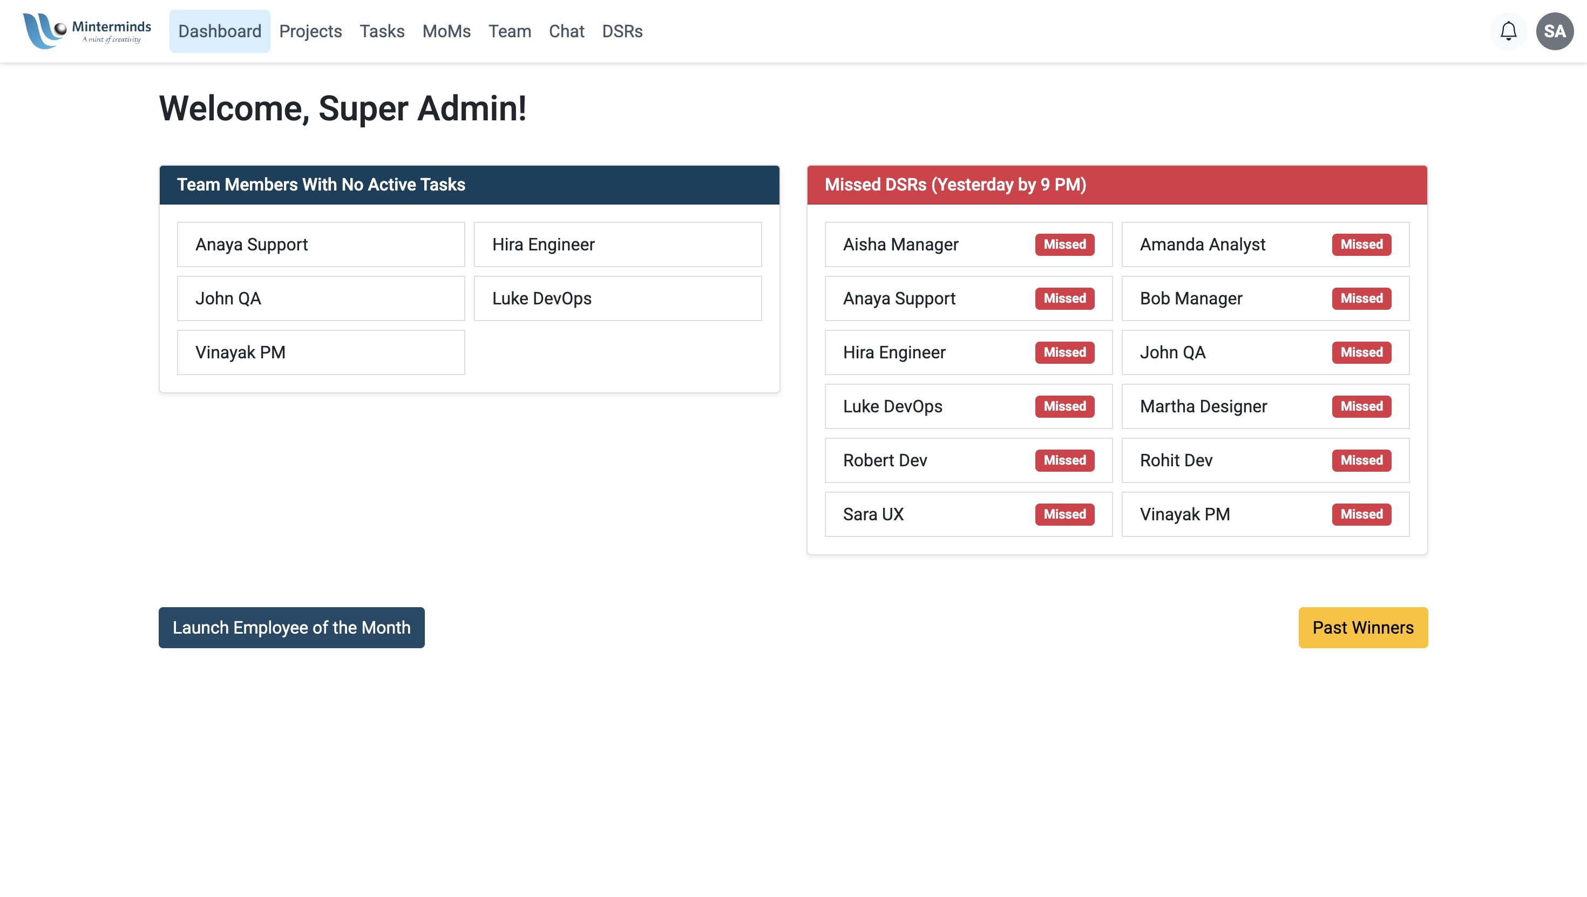The height and width of the screenshot is (897, 1587).
Task: Go to the Tasks page
Action: [381, 31]
